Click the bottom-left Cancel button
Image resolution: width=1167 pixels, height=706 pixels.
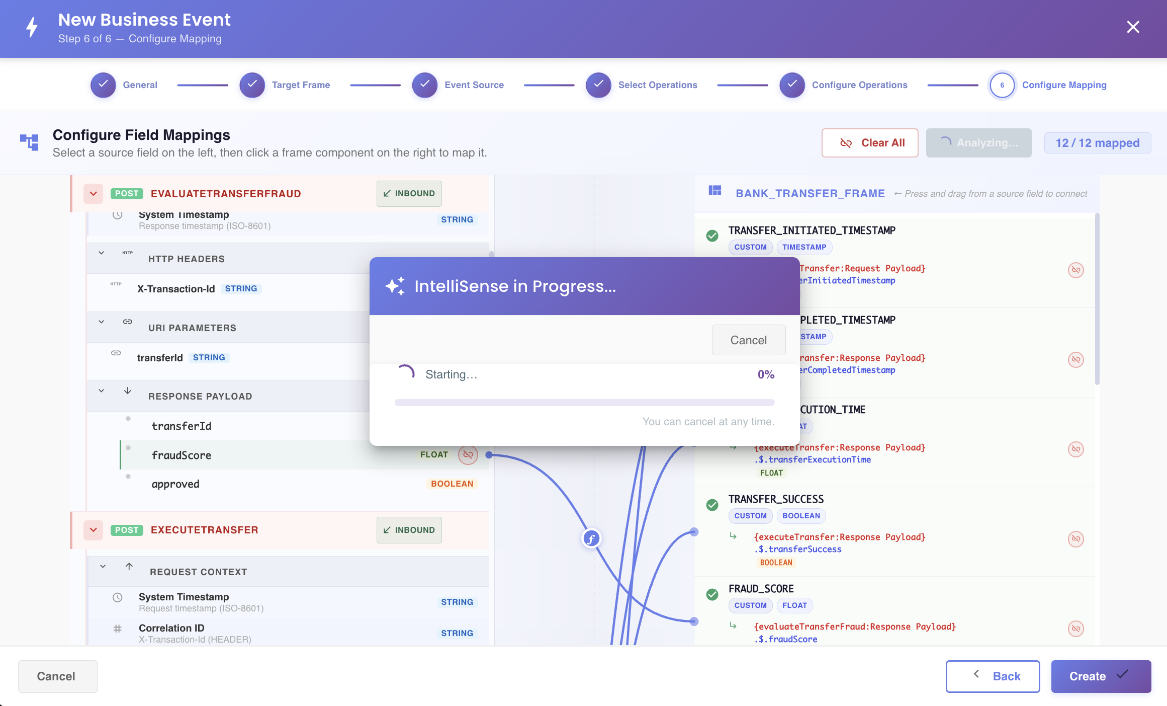pos(58,676)
